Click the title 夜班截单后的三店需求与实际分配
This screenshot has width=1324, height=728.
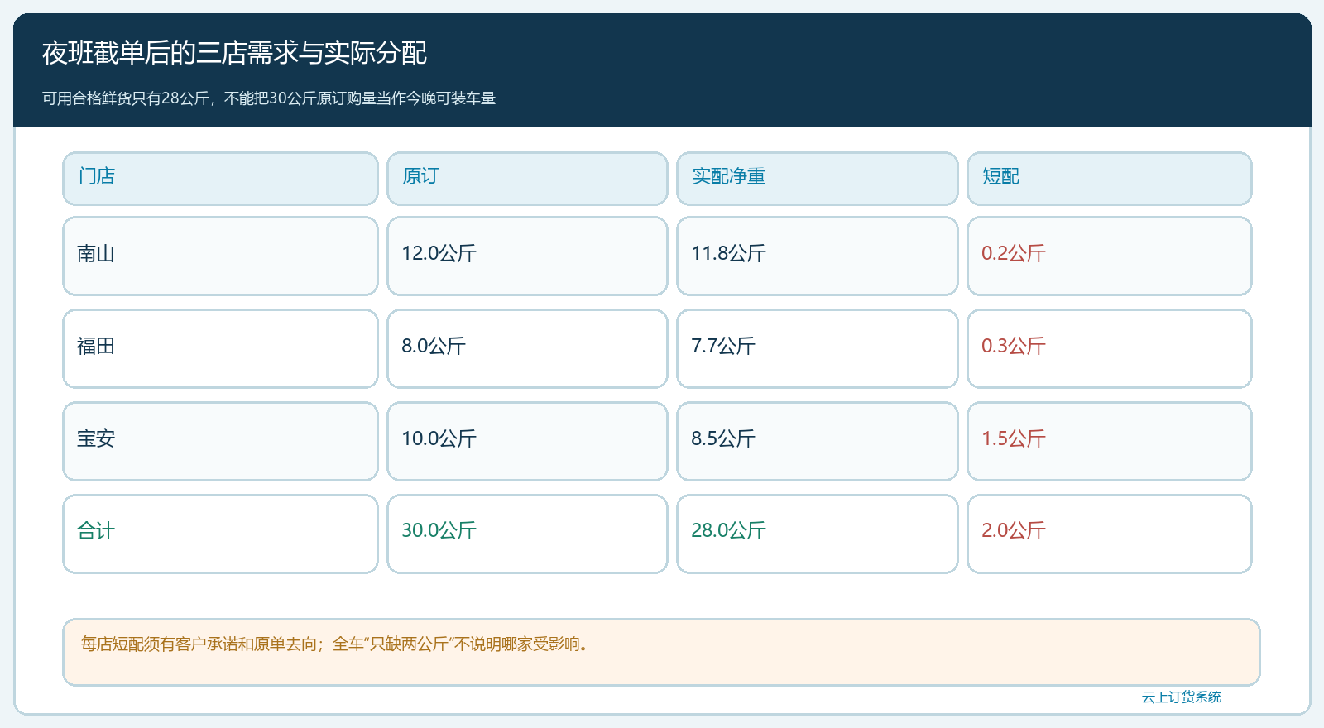click(x=234, y=53)
